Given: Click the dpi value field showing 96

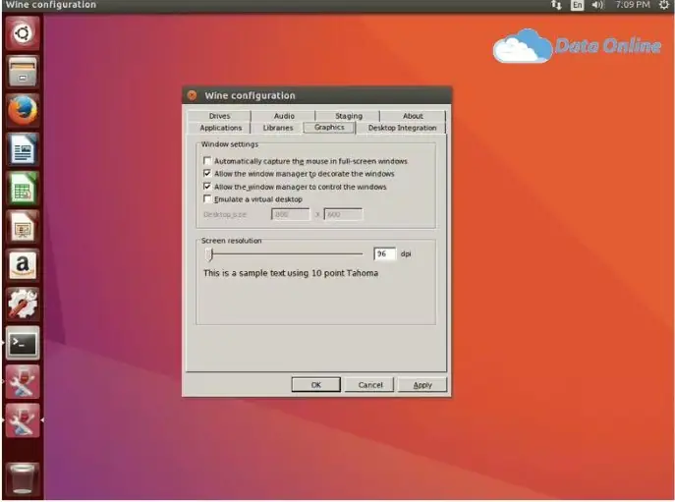Looking at the screenshot, I should [384, 254].
